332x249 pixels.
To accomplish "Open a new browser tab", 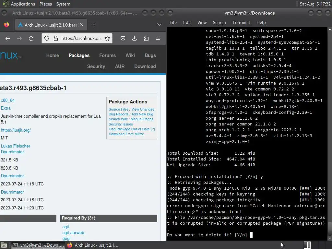I will [94, 25].
